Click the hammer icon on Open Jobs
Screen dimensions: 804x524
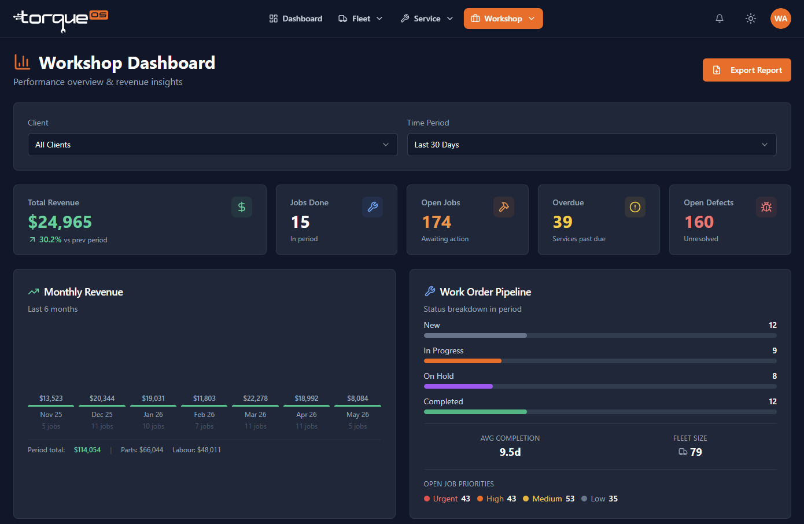504,207
